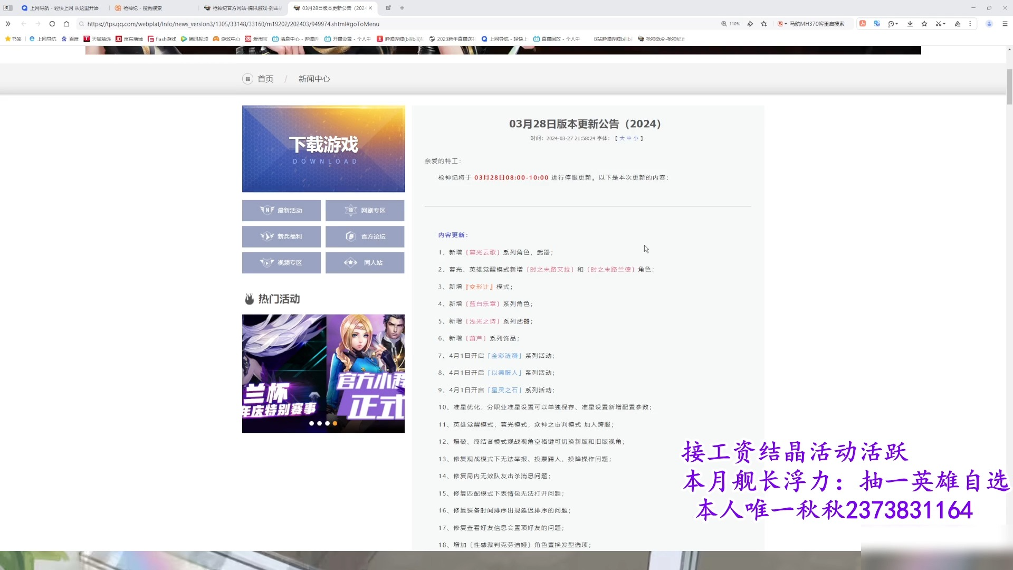The image size is (1013, 570).
Task: Go to 新闻中心 in the breadcrumb
Action: (x=314, y=79)
